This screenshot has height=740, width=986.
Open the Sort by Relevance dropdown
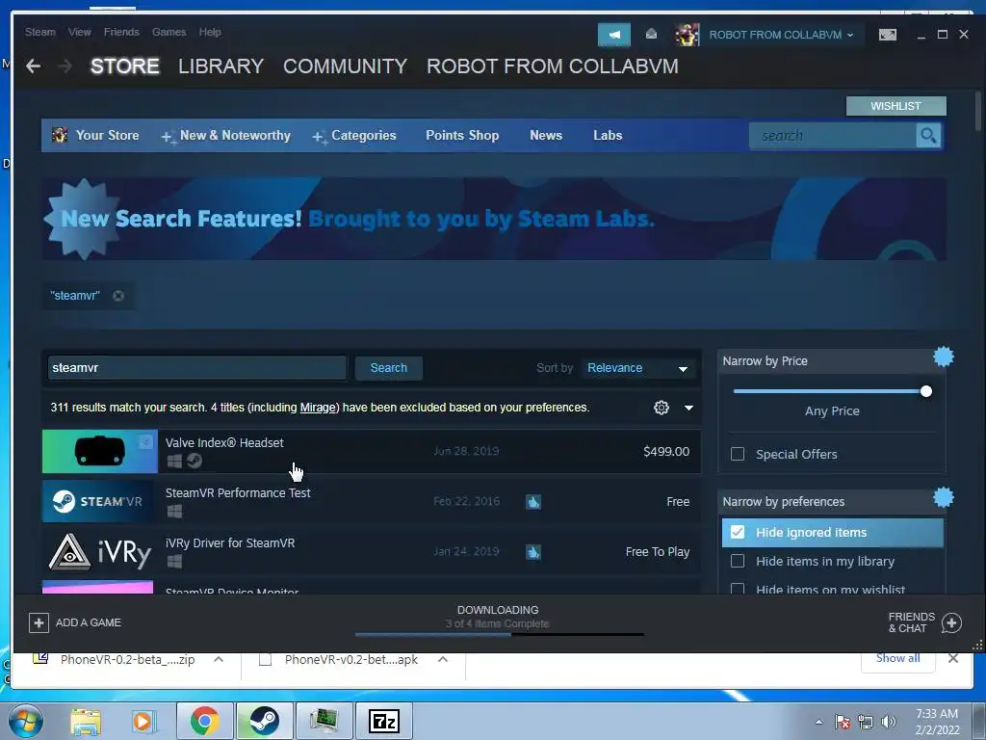point(637,368)
